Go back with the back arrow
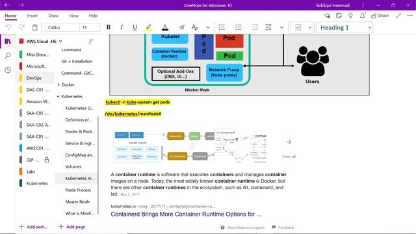The image size is (416, 234). point(7,5)
